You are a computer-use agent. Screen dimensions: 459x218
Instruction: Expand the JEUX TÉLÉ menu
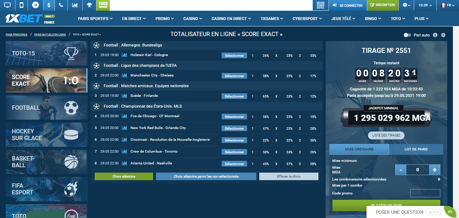coord(344,19)
